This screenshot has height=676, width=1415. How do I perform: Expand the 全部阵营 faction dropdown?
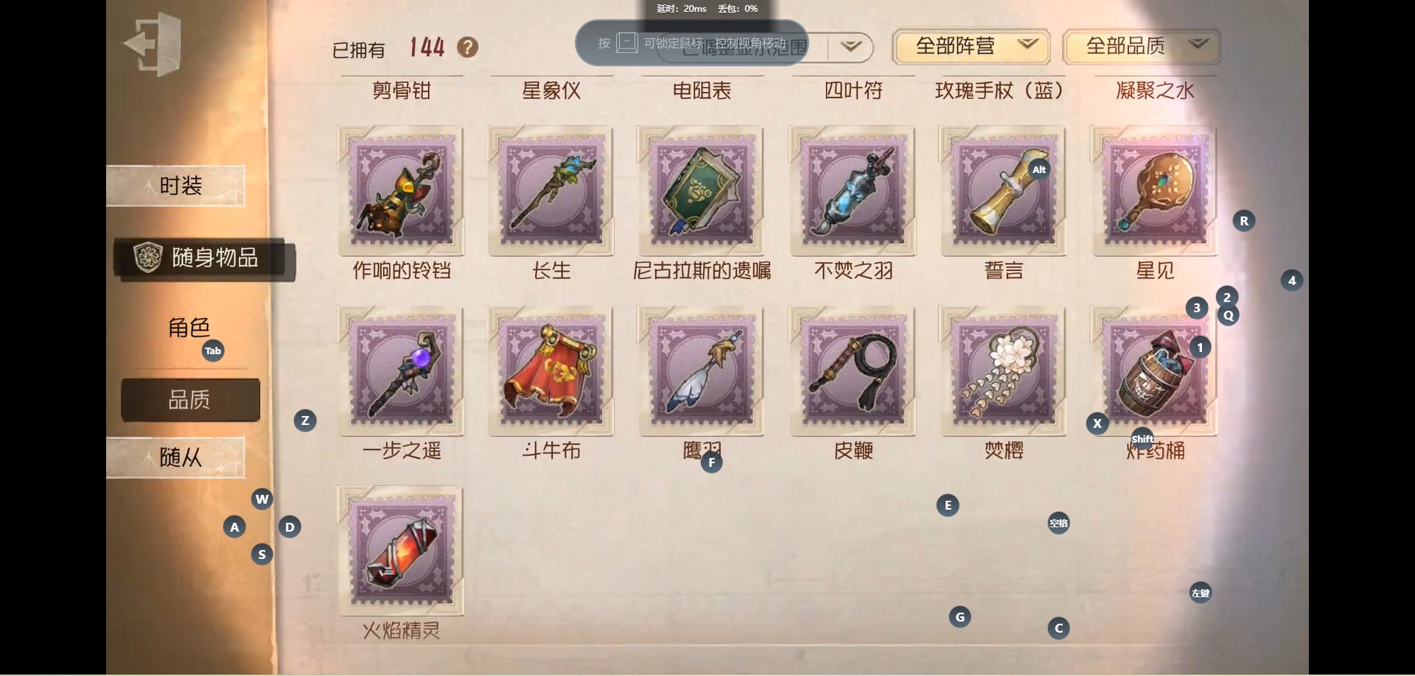[x=976, y=46]
